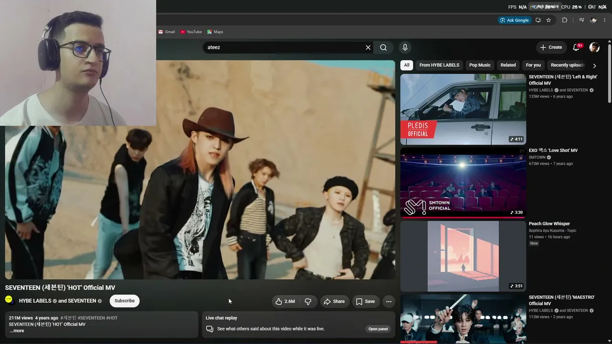Click the Ask Google button
Viewport: 612px width, 344px height.
[514, 20]
